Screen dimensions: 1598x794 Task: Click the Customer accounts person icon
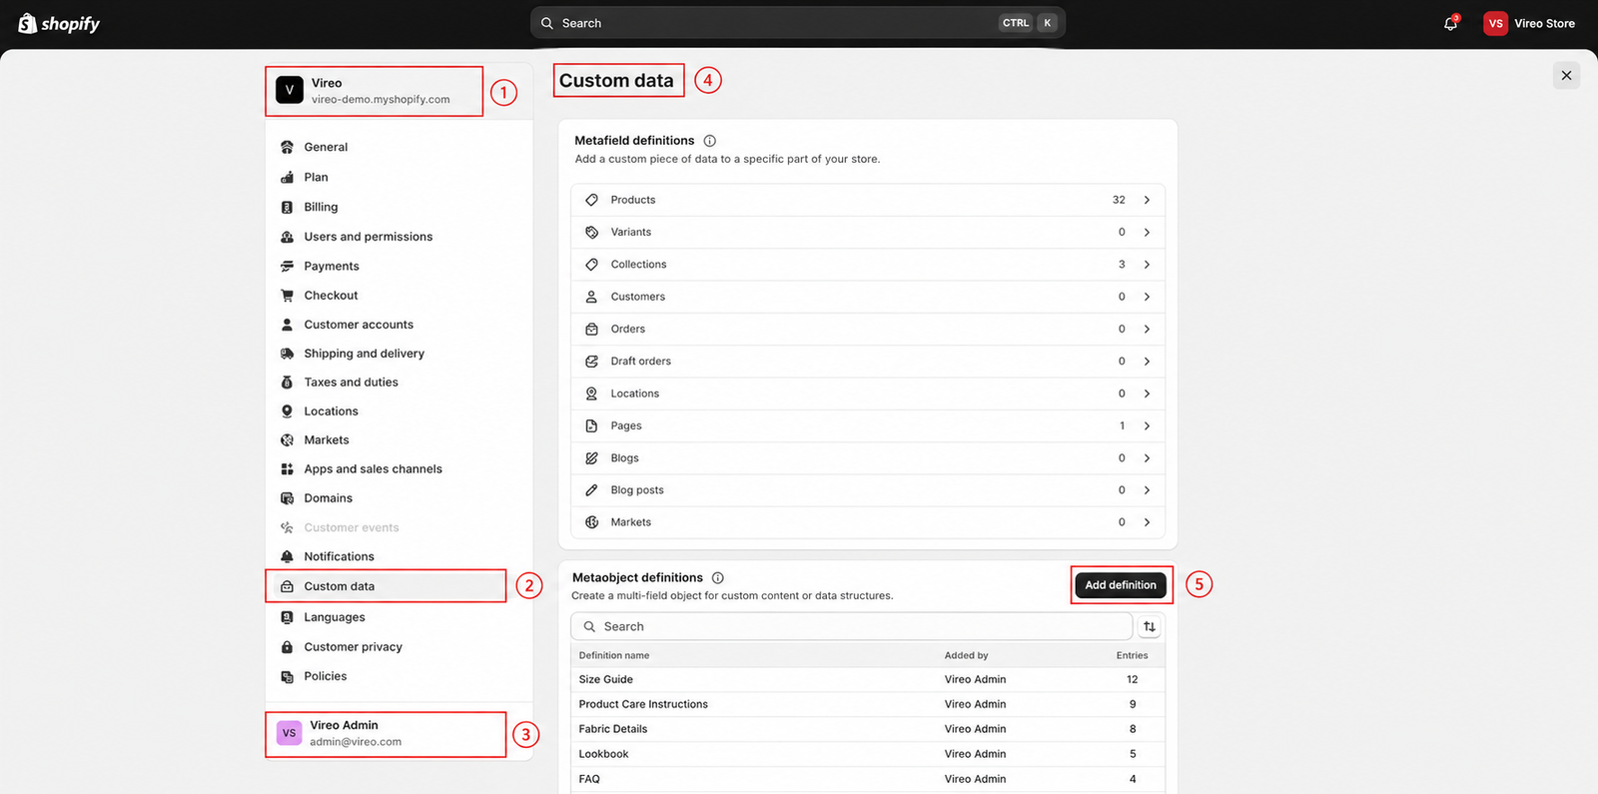click(x=288, y=325)
